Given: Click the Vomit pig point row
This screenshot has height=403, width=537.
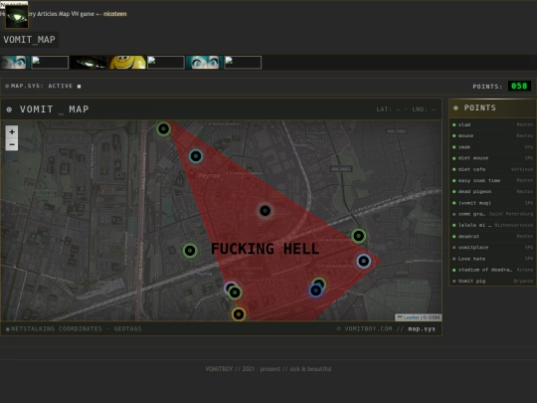Looking at the screenshot, I should point(492,281).
